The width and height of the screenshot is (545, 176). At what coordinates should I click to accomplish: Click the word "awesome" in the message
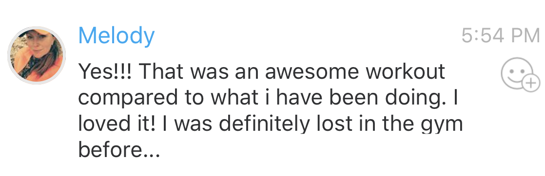pos(312,71)
